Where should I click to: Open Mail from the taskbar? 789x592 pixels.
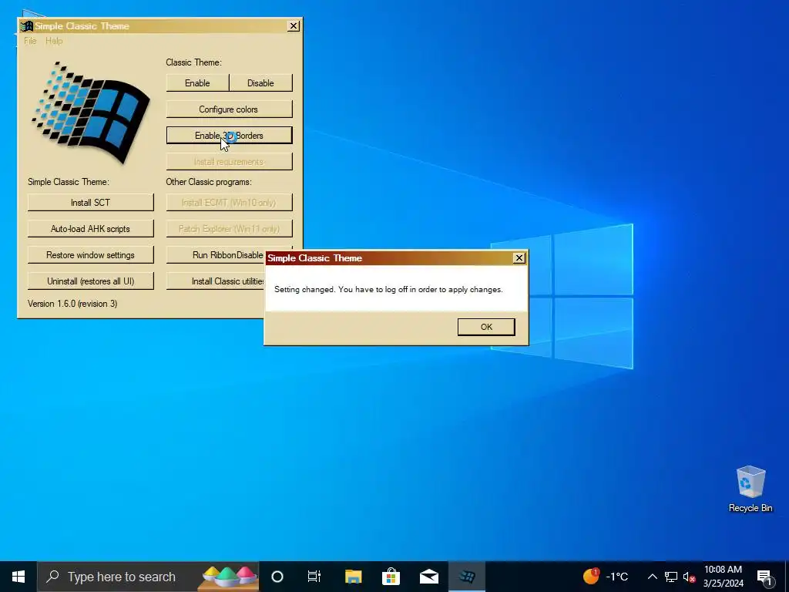[x=429, y=577]
